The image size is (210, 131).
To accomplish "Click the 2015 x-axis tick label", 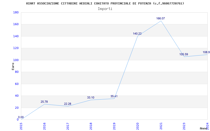I will click(x=21, y=126).
